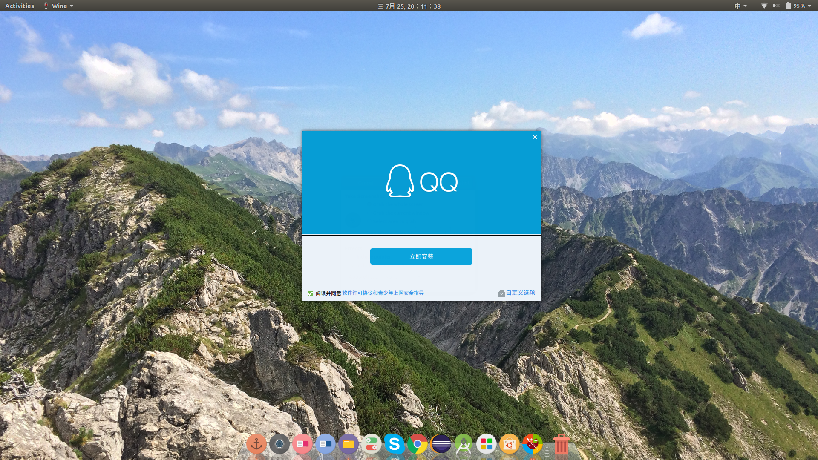Screen dimensions: 818x460
Task: Open the pink panel app in dock
Action: click(x=302, y=444)
